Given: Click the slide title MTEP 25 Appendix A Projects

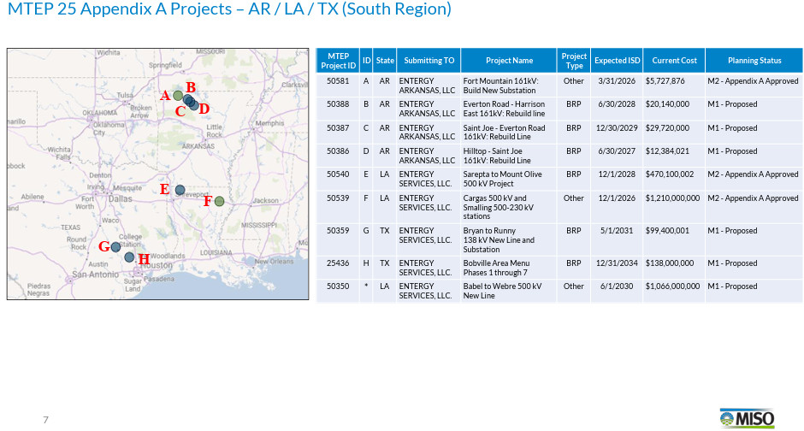Looking at the screenshot, I should pos(229,9).
